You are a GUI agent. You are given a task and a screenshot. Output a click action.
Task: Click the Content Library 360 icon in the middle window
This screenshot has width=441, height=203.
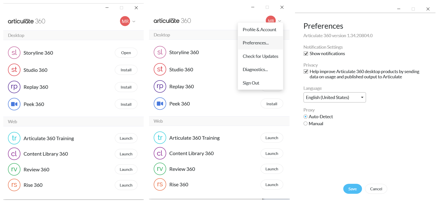[160, 153]
